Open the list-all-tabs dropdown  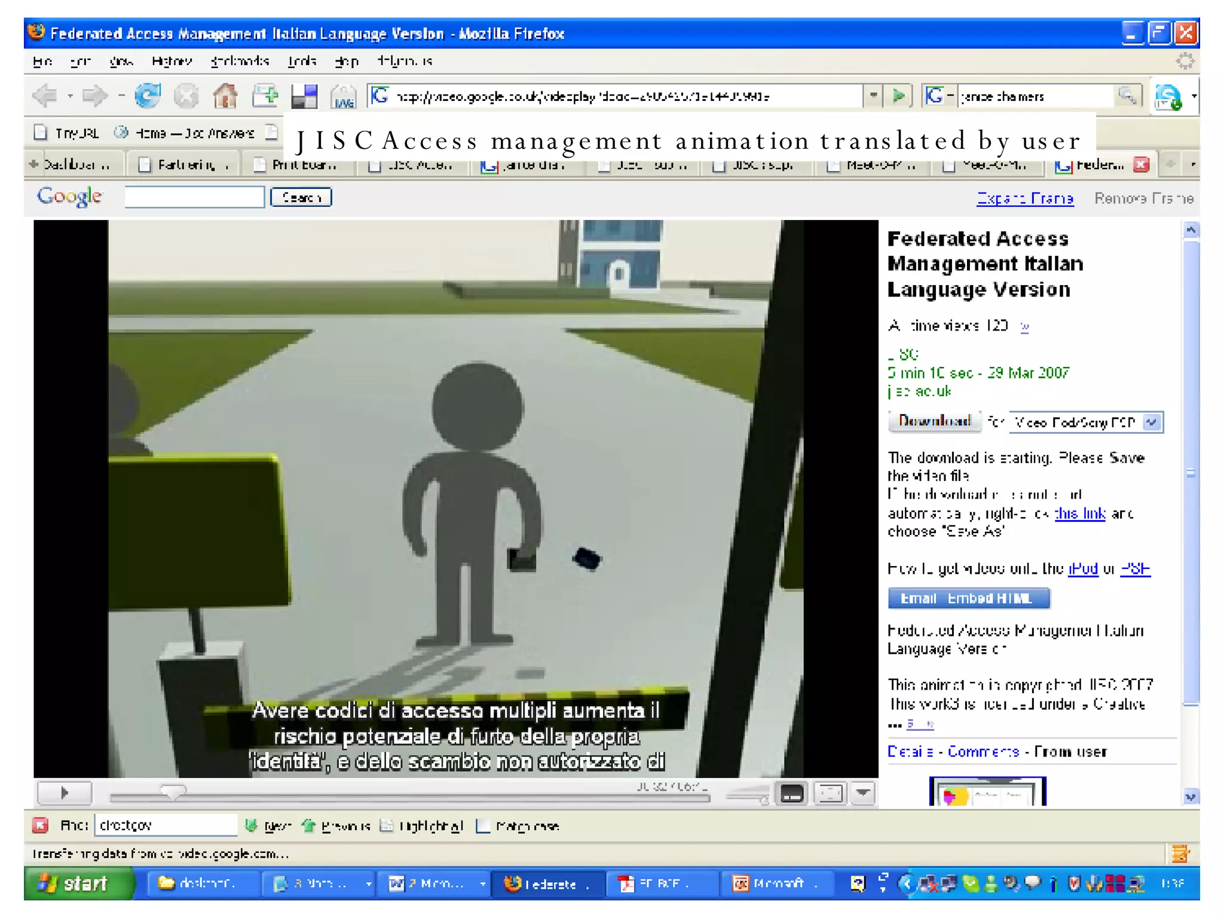point(1193,164)
